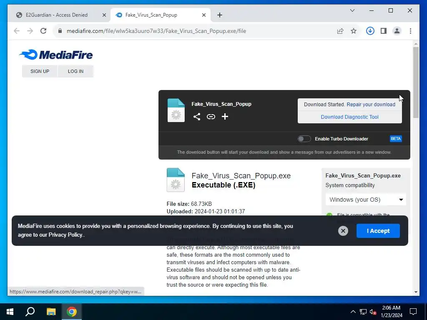Bookmark this page with star icon

[354, 31]
